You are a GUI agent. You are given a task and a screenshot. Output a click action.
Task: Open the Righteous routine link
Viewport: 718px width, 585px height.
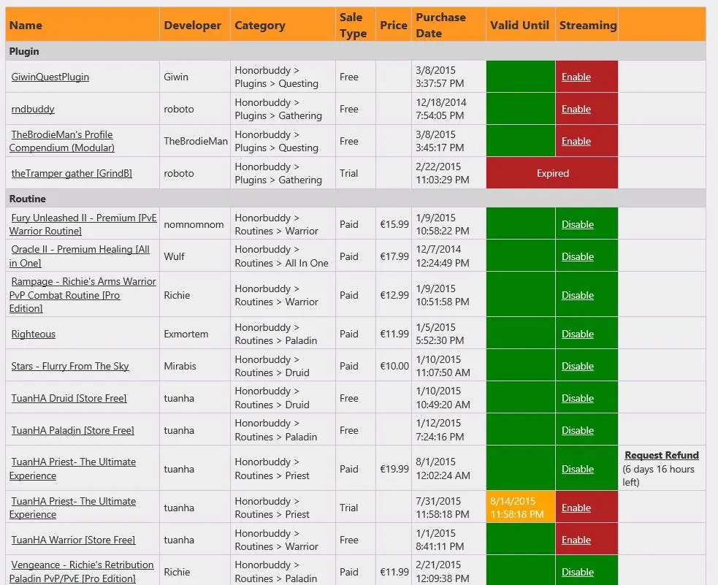pyautogui.click(x=33, y=334)
